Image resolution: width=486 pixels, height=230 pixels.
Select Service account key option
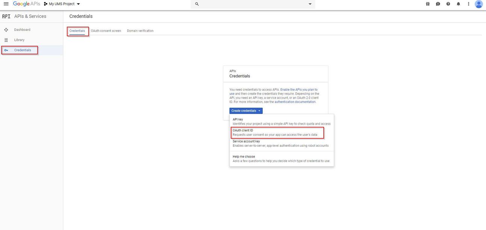pos(246,141)
